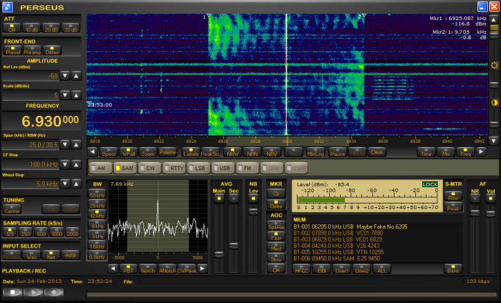
Task: Set sampling rate to 2000 kS/s
Action: click(x=72, y=232)
